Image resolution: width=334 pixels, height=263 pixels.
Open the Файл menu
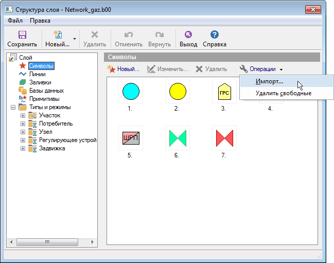[x=15, y=21]
